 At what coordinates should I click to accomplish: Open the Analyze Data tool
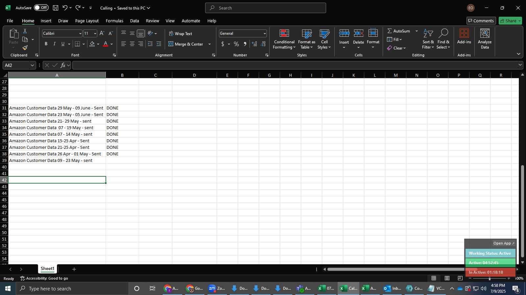click(485, 39)
